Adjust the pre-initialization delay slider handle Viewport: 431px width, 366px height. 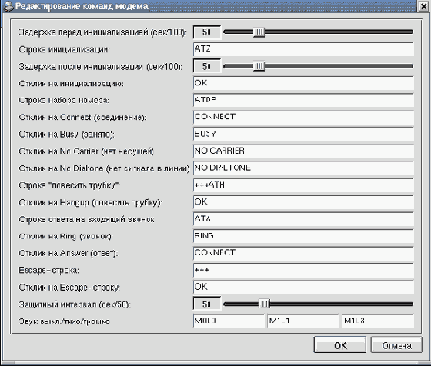tap(259, 32)
